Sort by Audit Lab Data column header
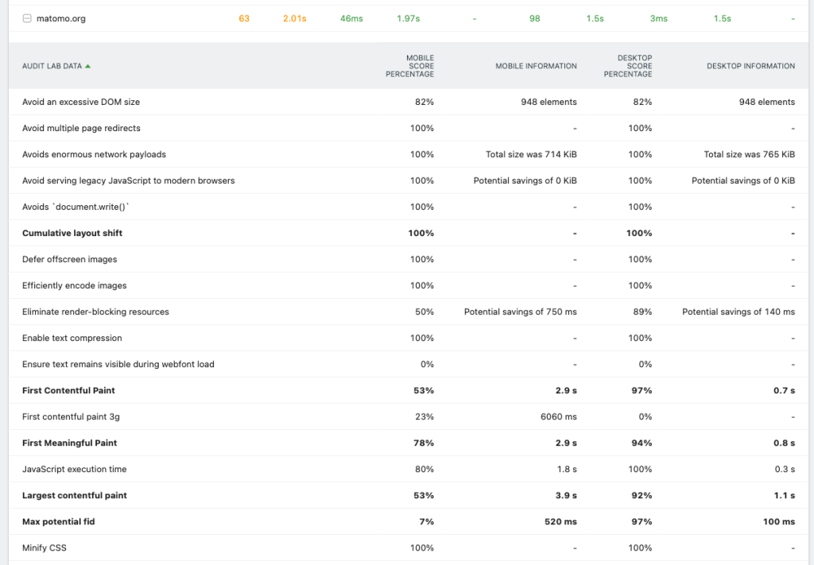 tap(52, 66)
